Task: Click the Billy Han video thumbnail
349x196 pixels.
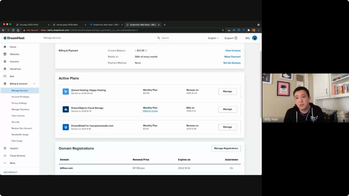Action: click(x=306, y=98)
